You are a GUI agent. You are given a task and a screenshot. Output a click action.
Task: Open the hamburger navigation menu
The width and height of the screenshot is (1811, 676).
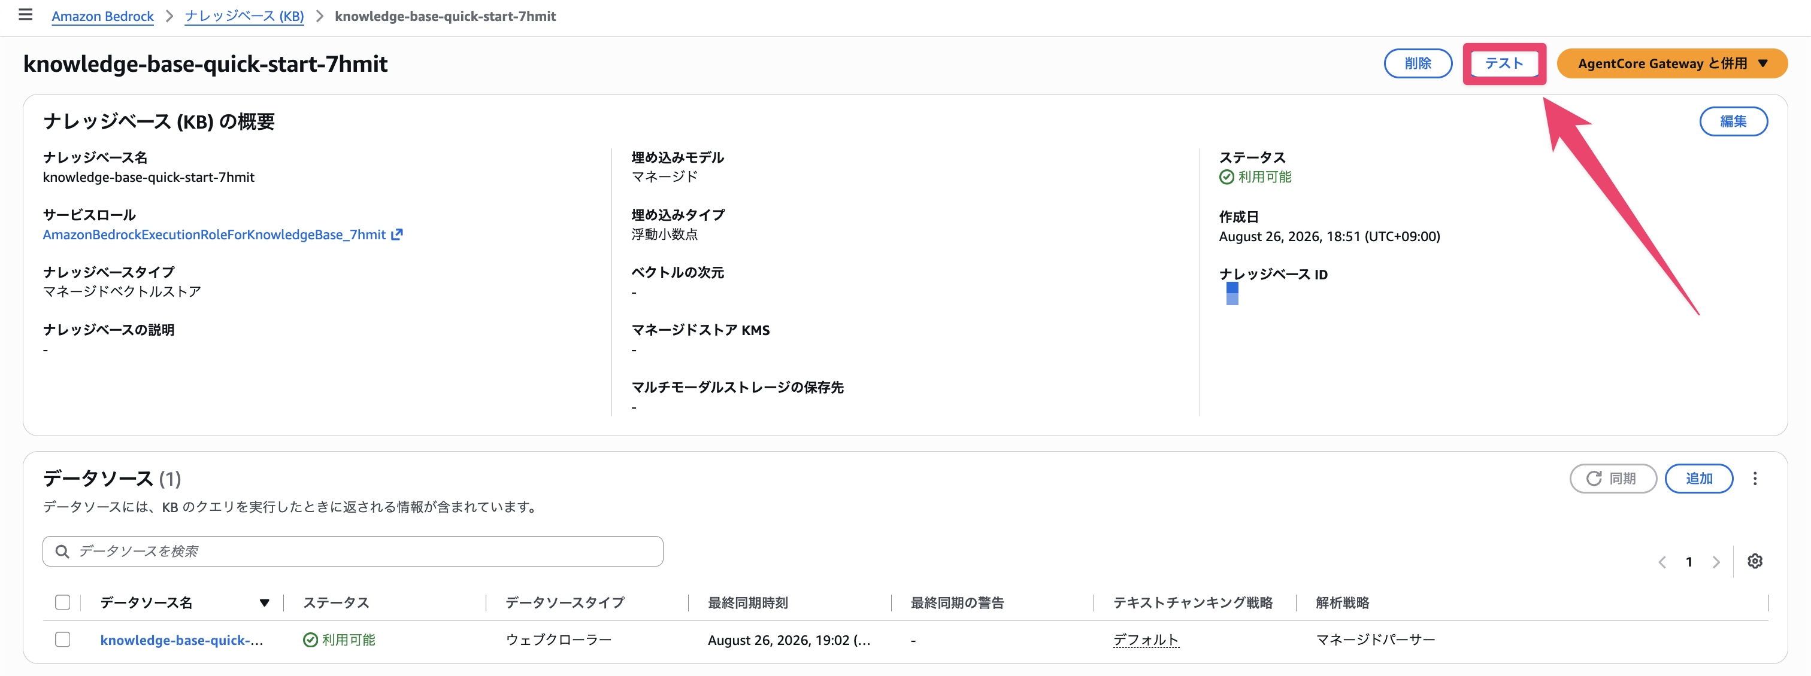[25, 15]
